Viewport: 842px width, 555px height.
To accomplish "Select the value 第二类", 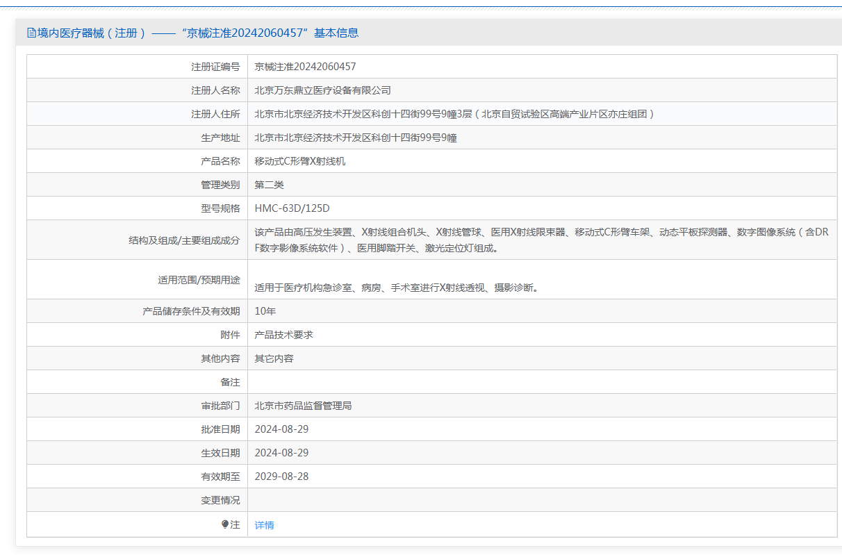I will pyautogui.click(x=270, y=185).
